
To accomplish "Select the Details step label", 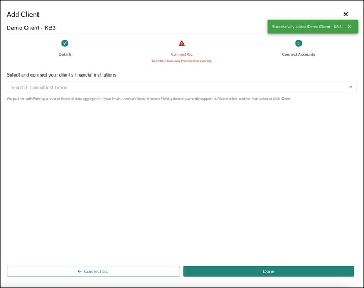I will pyautogui.click(x=65, y=54).
